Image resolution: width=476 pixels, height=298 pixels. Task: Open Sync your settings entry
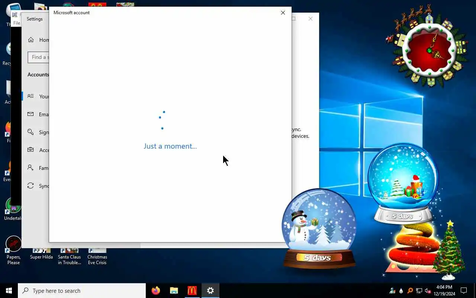pyautogui.click(x=36, y=186)
